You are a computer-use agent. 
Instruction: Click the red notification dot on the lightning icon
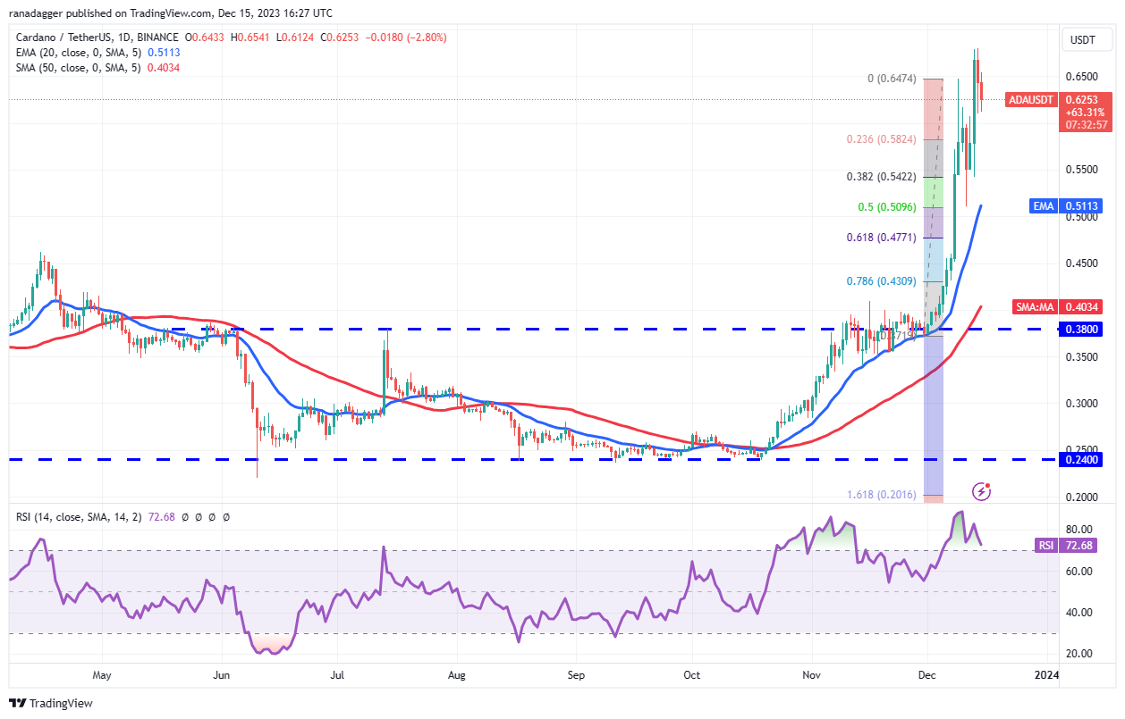[x=987, y=485]
